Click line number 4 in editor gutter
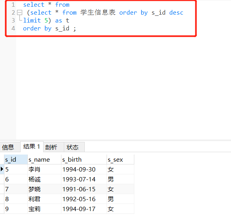 coord(13,28)
